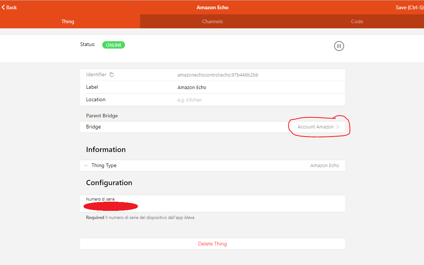Image resolution: width=424 pixels, height=265 pixels.
Task: Switch to the Channels tab
Action: click(212, 21)
